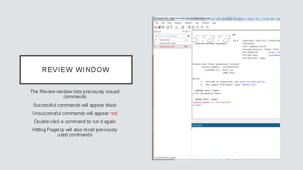Click '(1978 Automobile Data)' in Results

207,93
